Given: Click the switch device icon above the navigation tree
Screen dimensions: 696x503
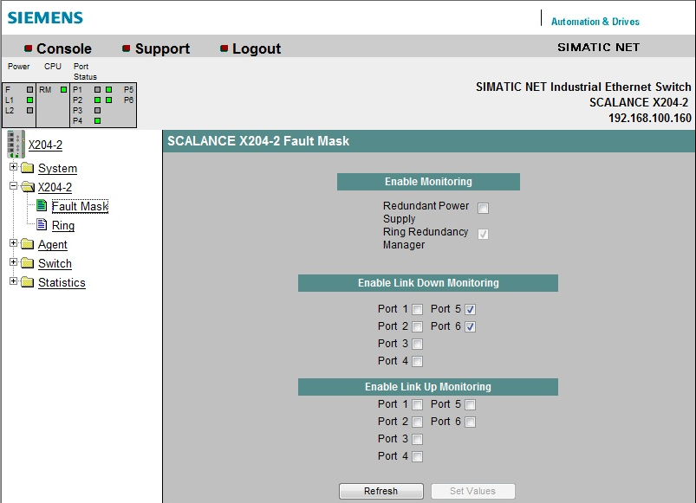Looking at the screenshot, I should 16,145.
